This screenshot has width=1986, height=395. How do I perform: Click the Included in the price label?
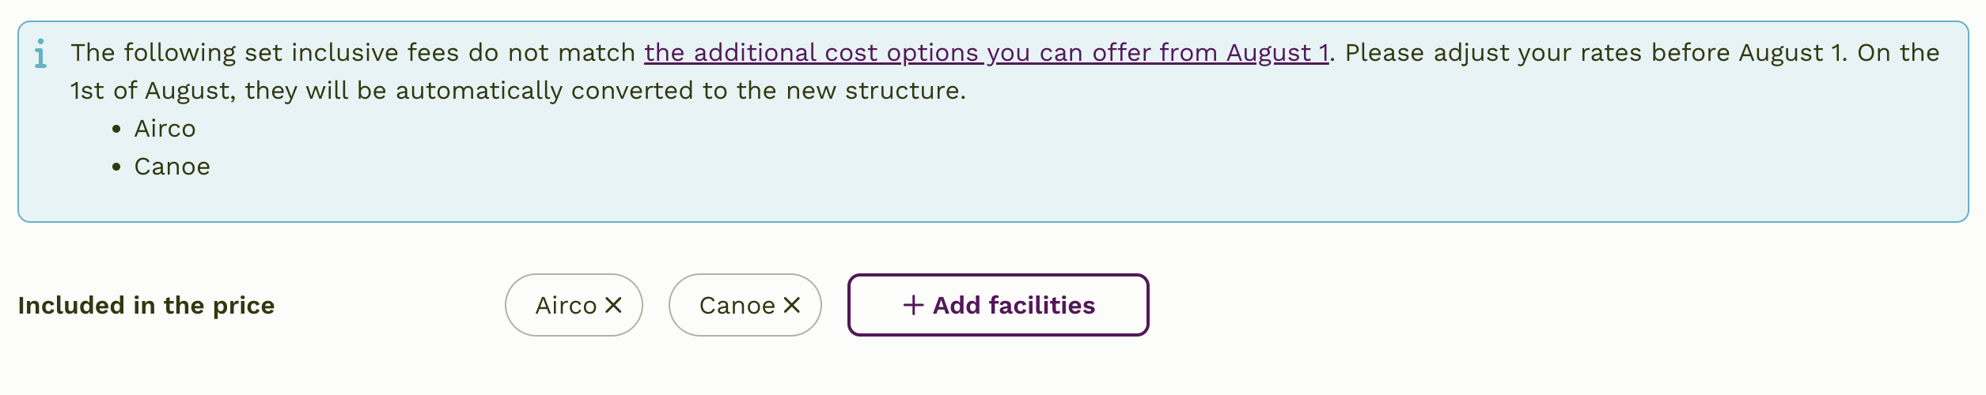(x=146, y=305)
